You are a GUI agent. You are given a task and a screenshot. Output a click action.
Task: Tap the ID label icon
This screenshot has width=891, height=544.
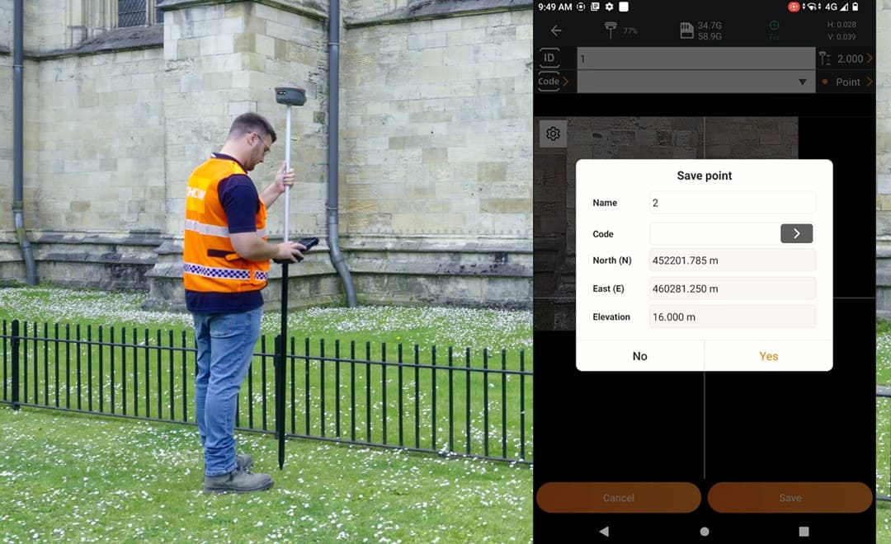[x=549, y=58]
